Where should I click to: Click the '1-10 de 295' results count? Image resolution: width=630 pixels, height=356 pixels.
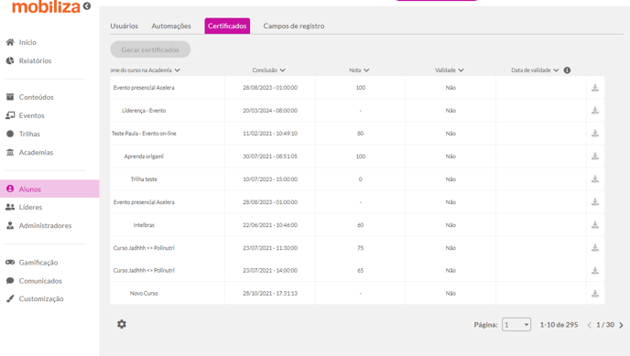tap(559, 325)
